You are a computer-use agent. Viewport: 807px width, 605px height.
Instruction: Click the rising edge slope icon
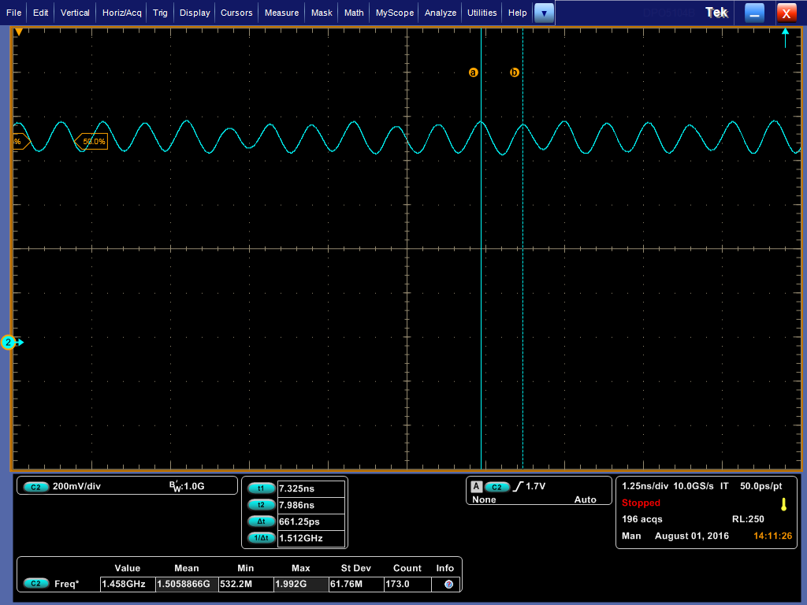[518, 487]
